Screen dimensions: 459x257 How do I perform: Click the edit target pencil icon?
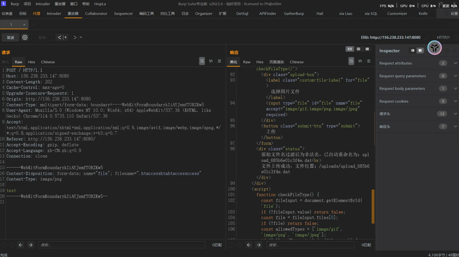(x=427, y=37)
